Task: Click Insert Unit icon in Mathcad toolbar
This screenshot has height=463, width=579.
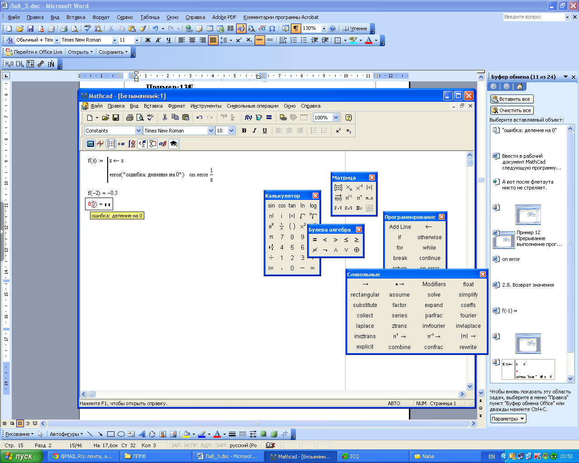Action: point(259,118)
